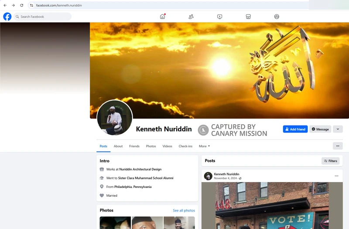
Task: Open the Friends icon in top navigation
Action: (191, 17)
